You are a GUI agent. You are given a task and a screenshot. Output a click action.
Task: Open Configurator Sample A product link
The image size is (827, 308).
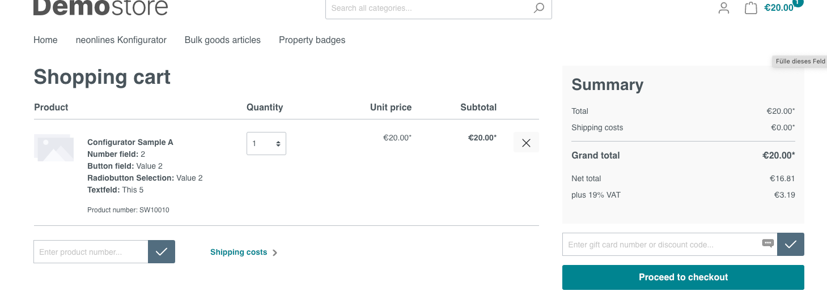pyautogui.click(x=130, y=142)
